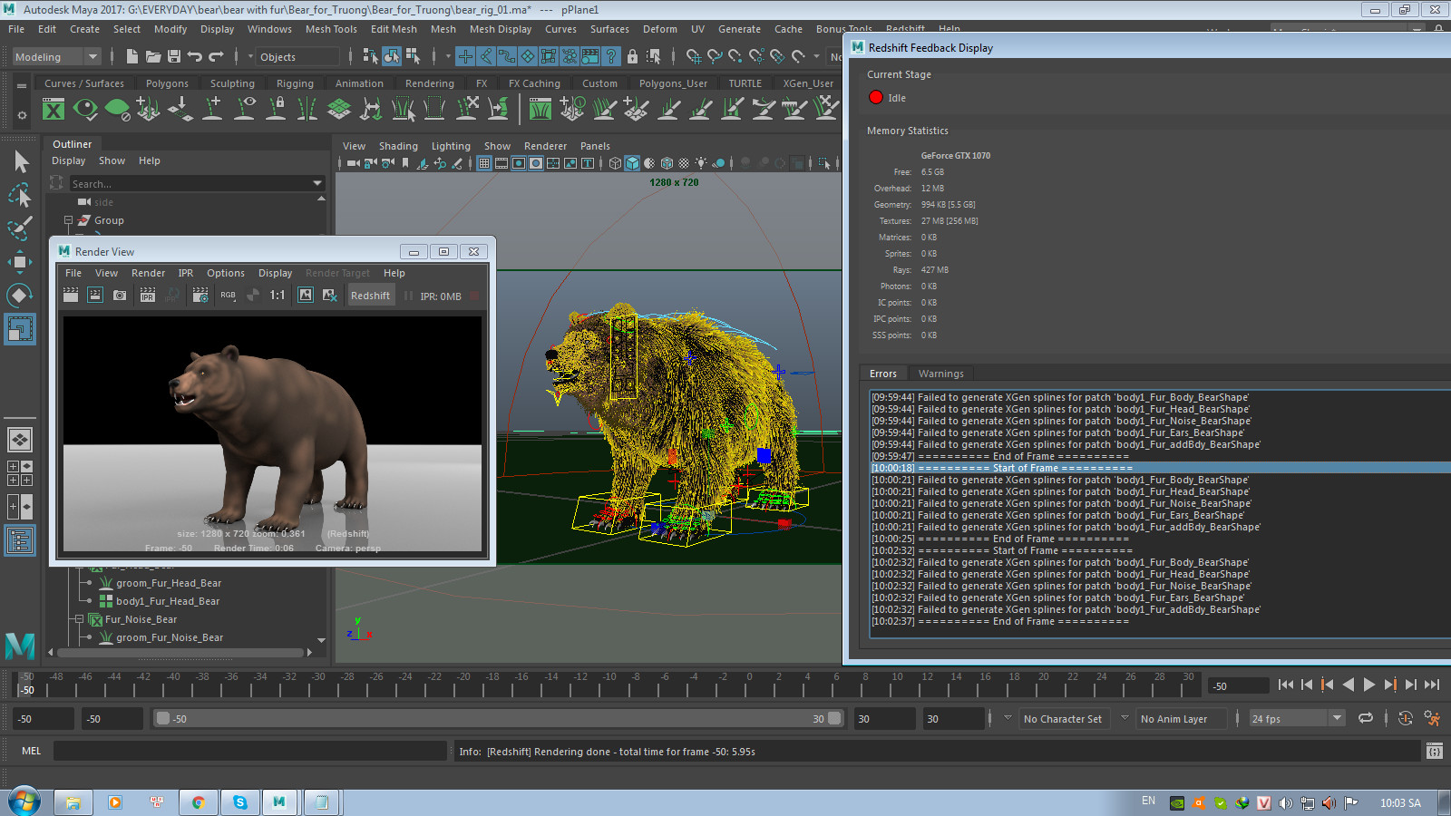The width and height of the screenshot is (1451, 816).
Task: Open the Deform menu
Action: 659,29
